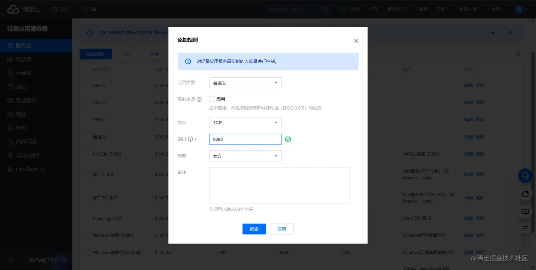This screenshot has height=270, width=536.
Task: Expand the 客服支持 menu
Action: click(x=470, y=9)
